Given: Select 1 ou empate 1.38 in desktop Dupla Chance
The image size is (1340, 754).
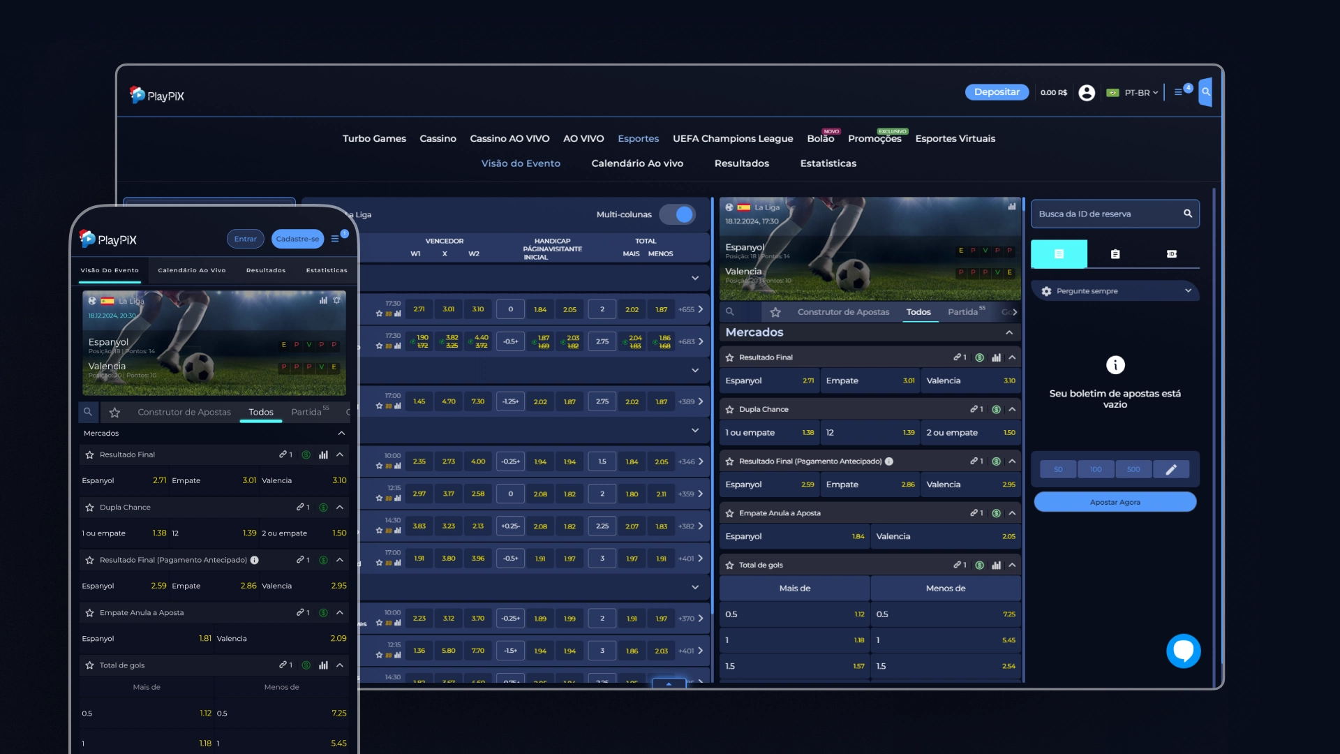Looking at the screenshot, I should click(769, 433).
